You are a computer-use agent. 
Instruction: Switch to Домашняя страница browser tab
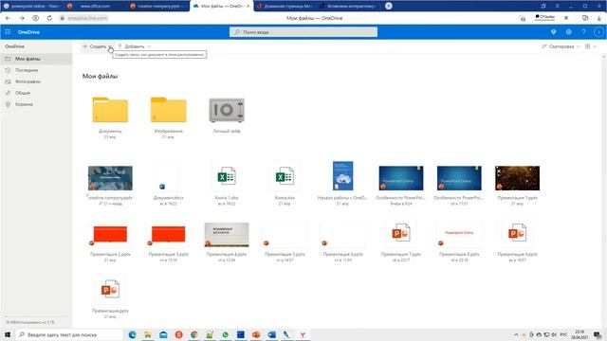point(285,7)
